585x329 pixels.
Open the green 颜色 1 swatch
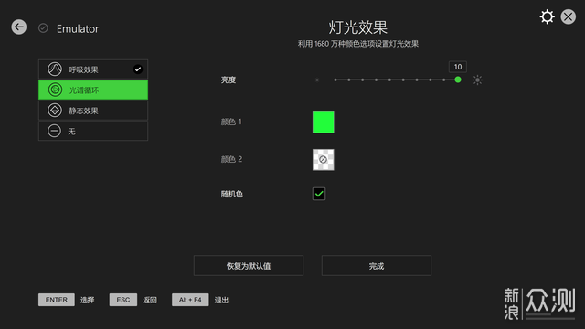pos(323,122)
